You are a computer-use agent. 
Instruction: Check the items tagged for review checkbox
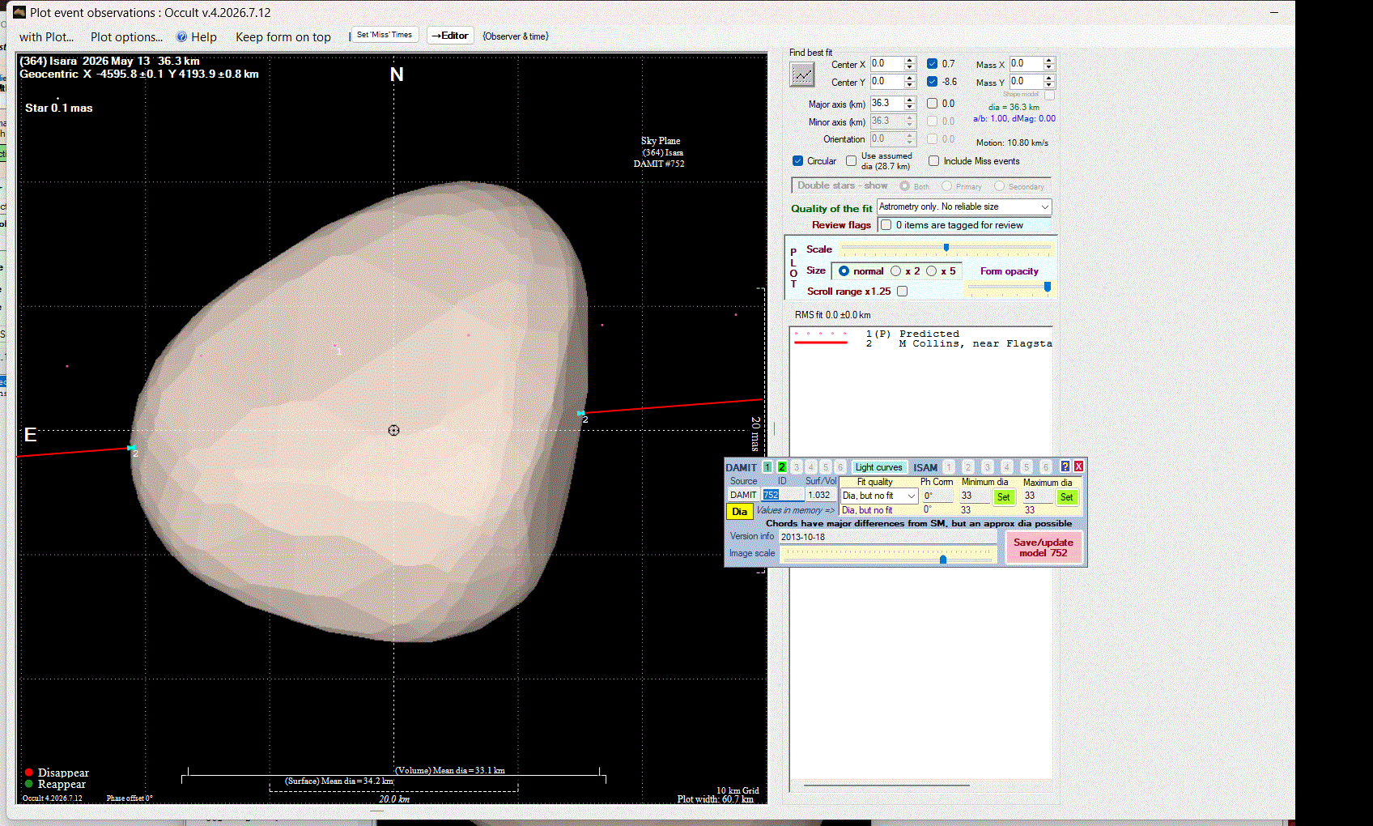(886, 225)
